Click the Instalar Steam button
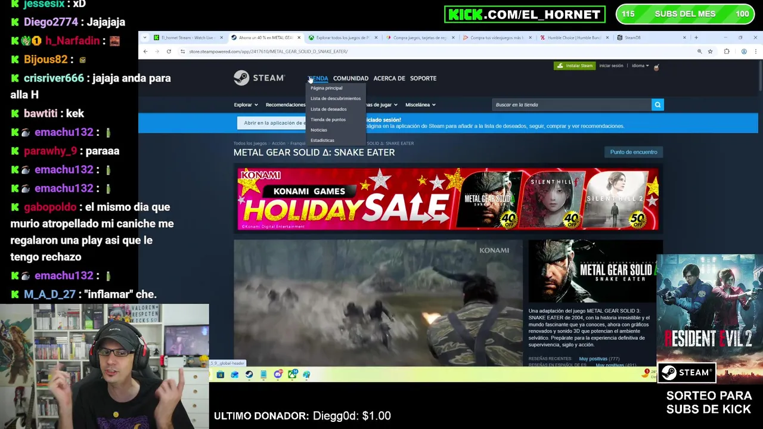This screenshot has width=763, height=429. 575,66
